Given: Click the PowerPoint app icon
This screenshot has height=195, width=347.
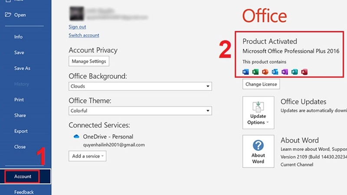Looking at the screenshot, I should point(265,72).
